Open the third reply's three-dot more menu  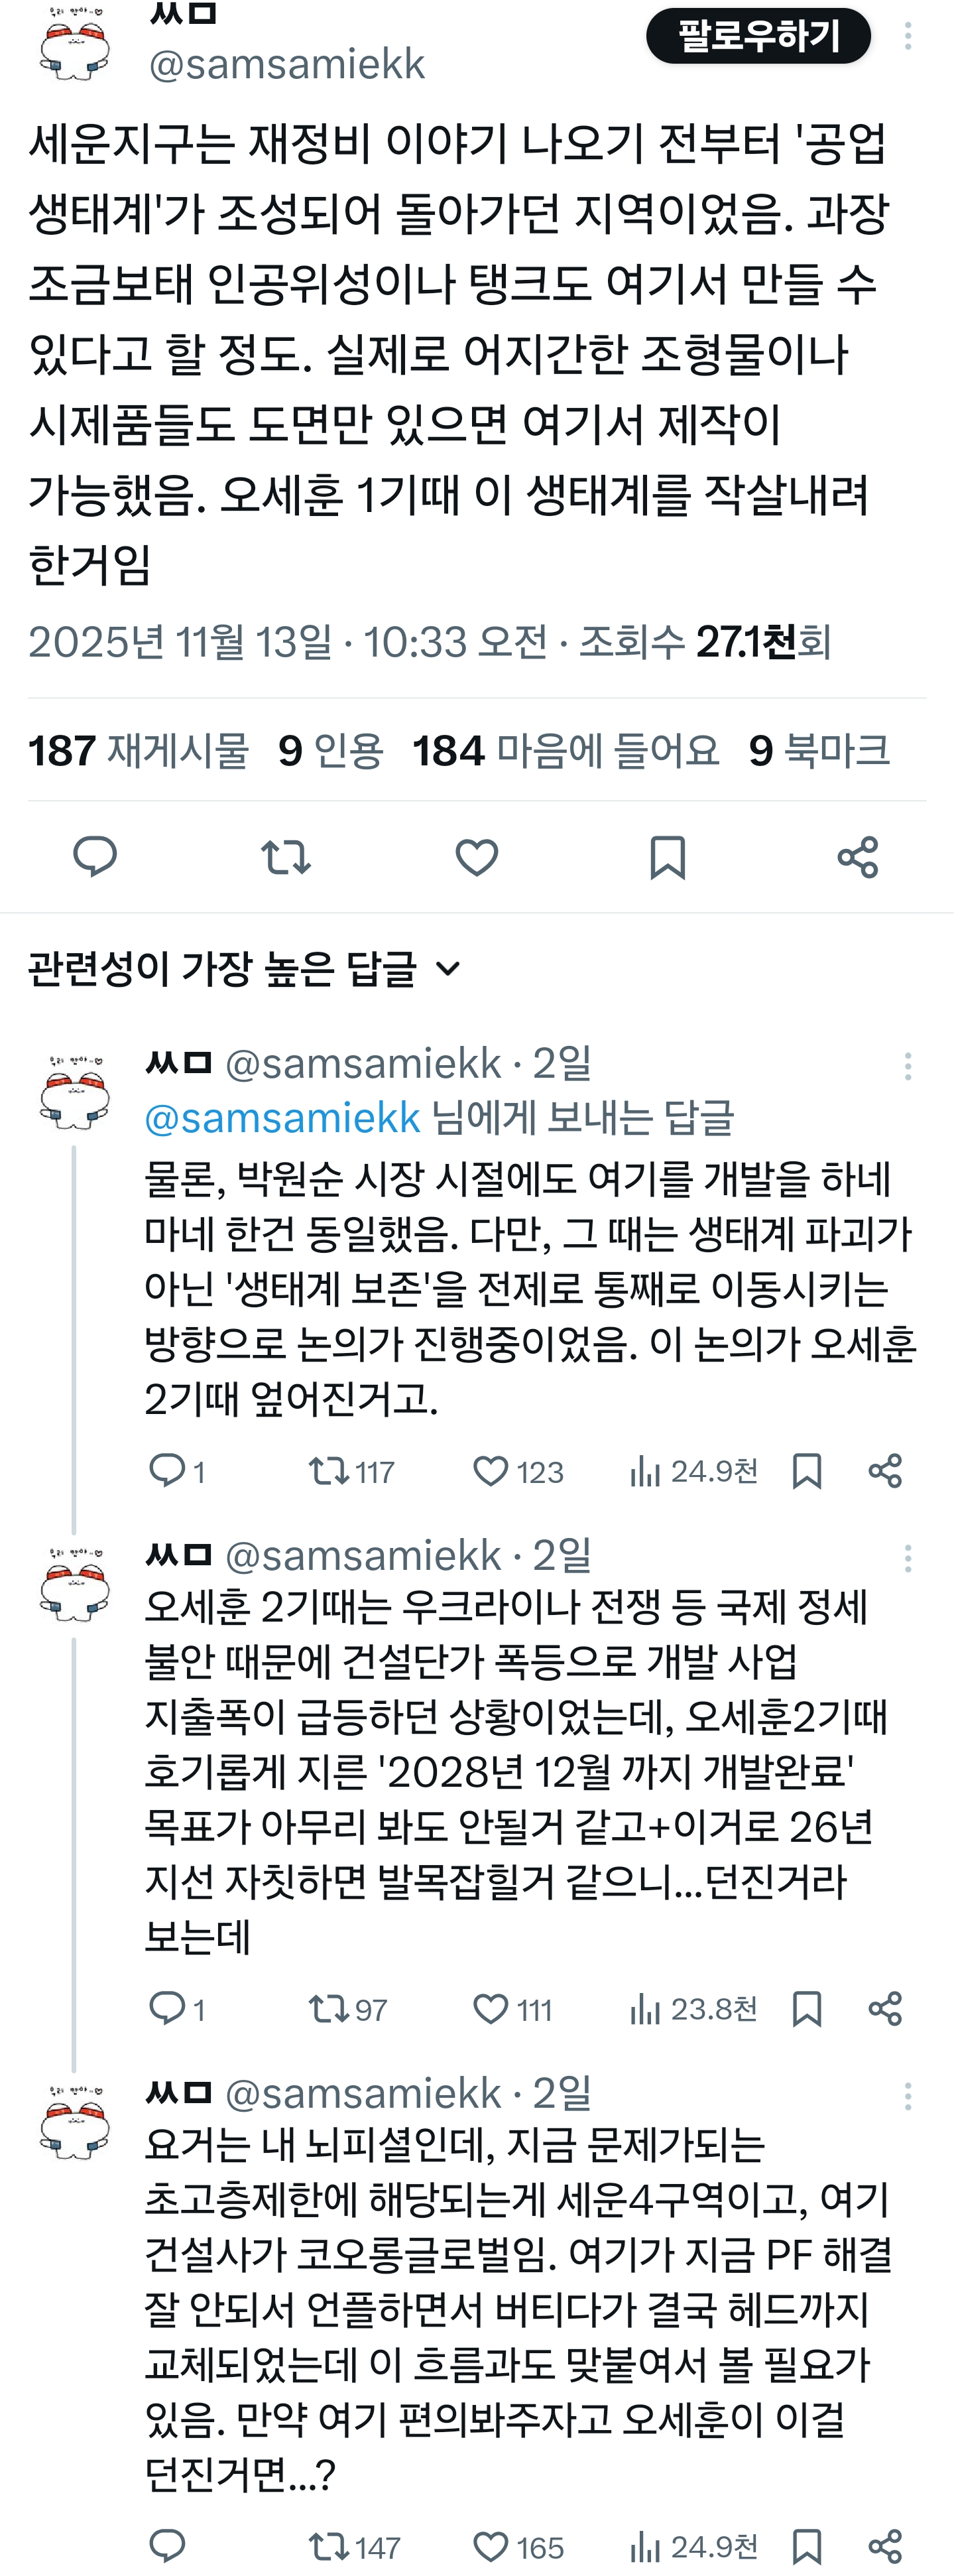pos(907,2095)
